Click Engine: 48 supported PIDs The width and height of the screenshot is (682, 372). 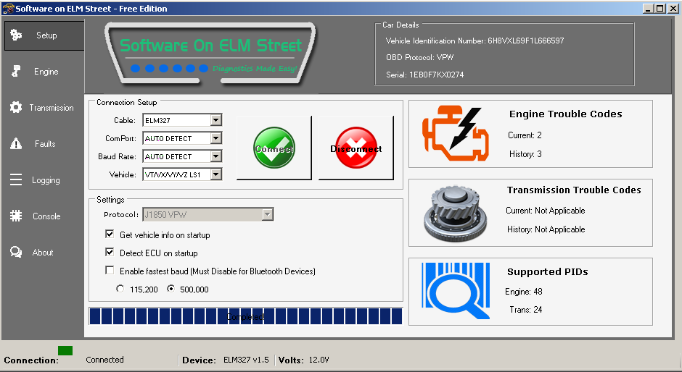(524, 292)
